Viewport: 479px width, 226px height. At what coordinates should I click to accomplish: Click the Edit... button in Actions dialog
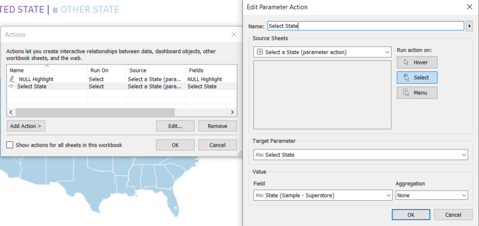175,126
